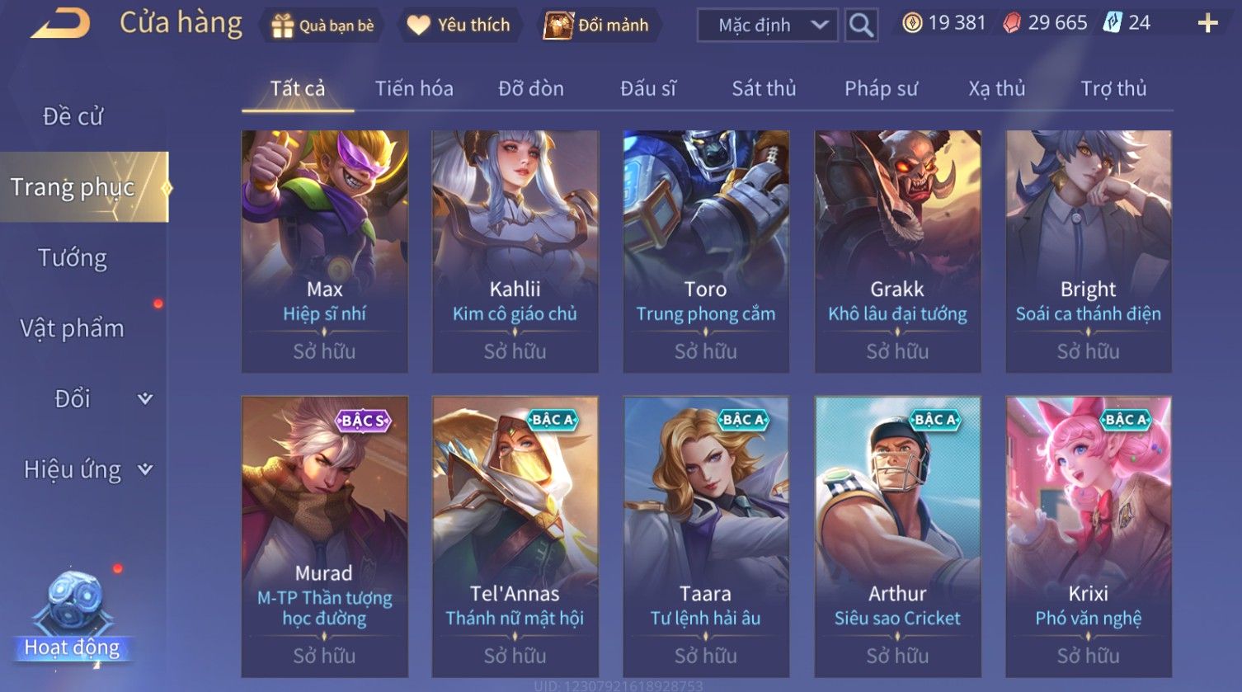The width and height of the screenshot is (1242, 692).
Task: Open the Tướng sidebar menu
Action: (73, 258)
